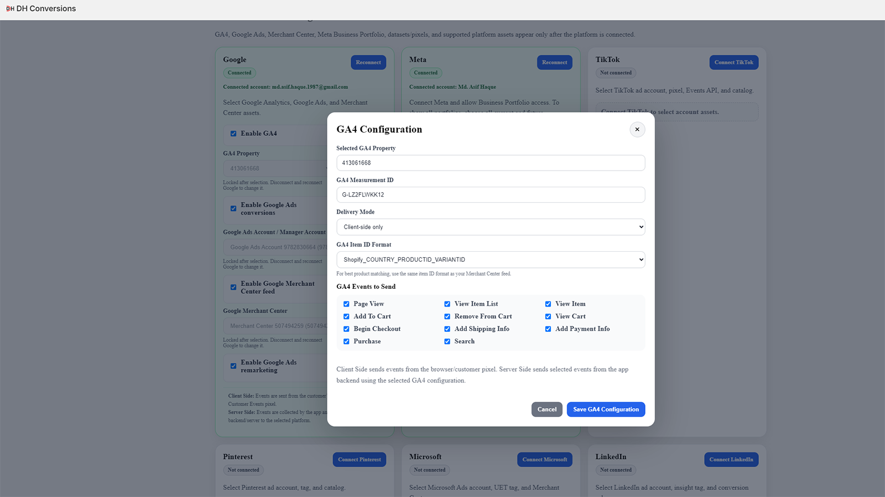Toggle Enable GA4 checkbox in Google card

coord(233,134)
